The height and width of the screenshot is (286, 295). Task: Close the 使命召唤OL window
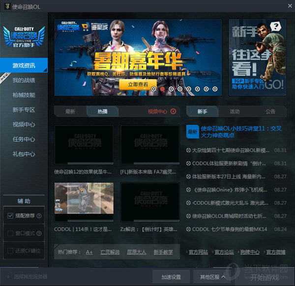point(290,6)
